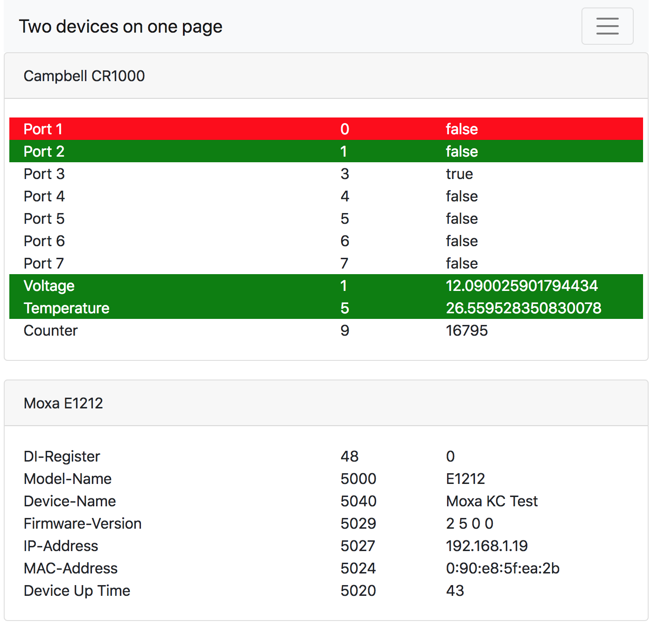The width and height of the screenshot is (658, 635).
Task: Click the voltage value 12.090025901794434
Action: (x=522, y=286)
